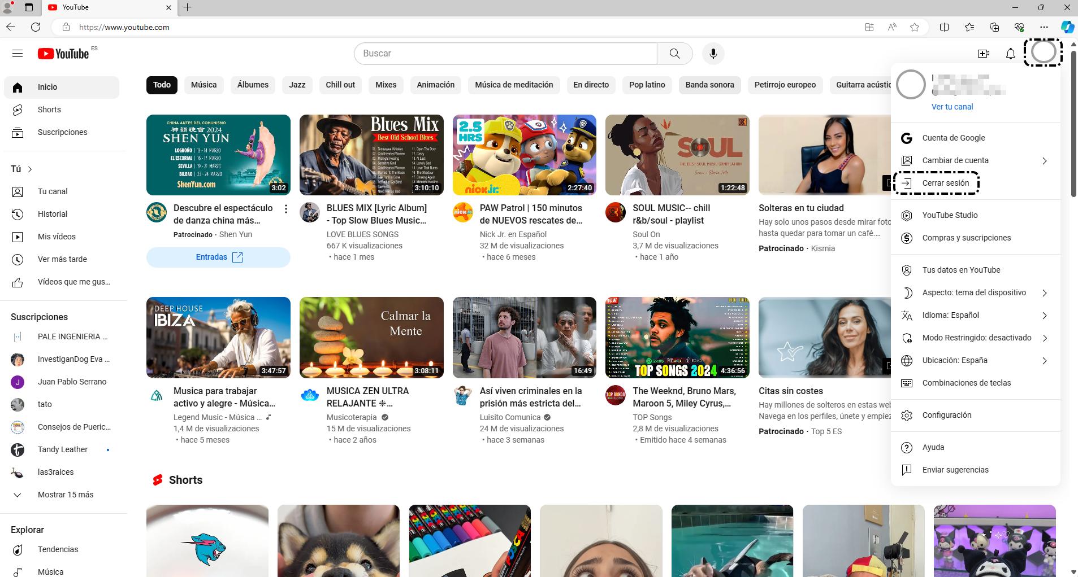Click Ver tu canal link

pos(952,107)
